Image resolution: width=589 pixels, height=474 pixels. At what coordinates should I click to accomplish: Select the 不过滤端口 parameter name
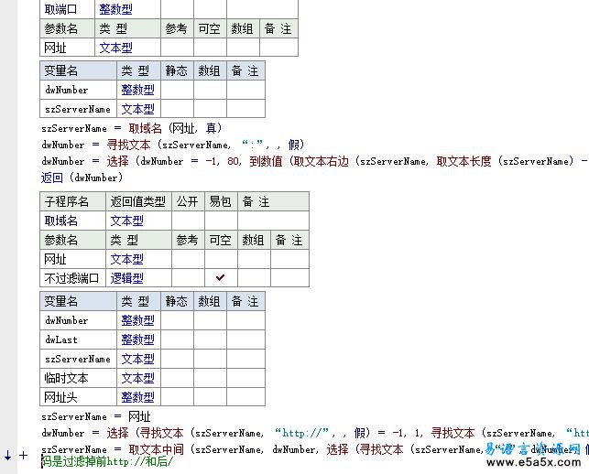click(x=71, y=278)
